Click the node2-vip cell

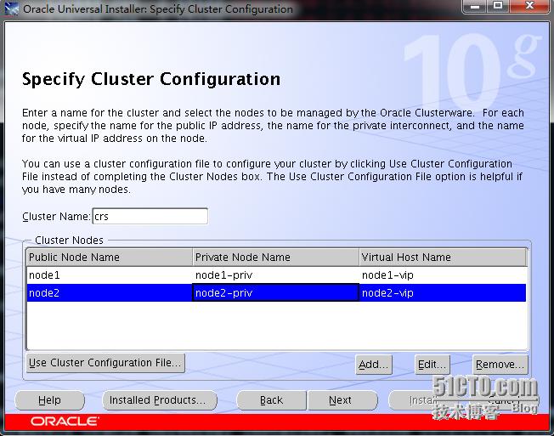click(x=443, y=292)
